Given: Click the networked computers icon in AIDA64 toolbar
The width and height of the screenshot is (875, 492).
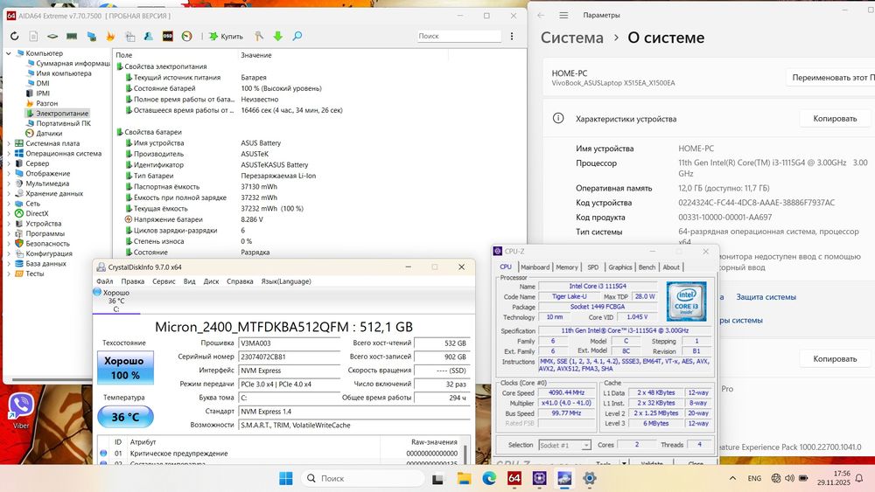Looking at the screenshot, I should point(92,36).
